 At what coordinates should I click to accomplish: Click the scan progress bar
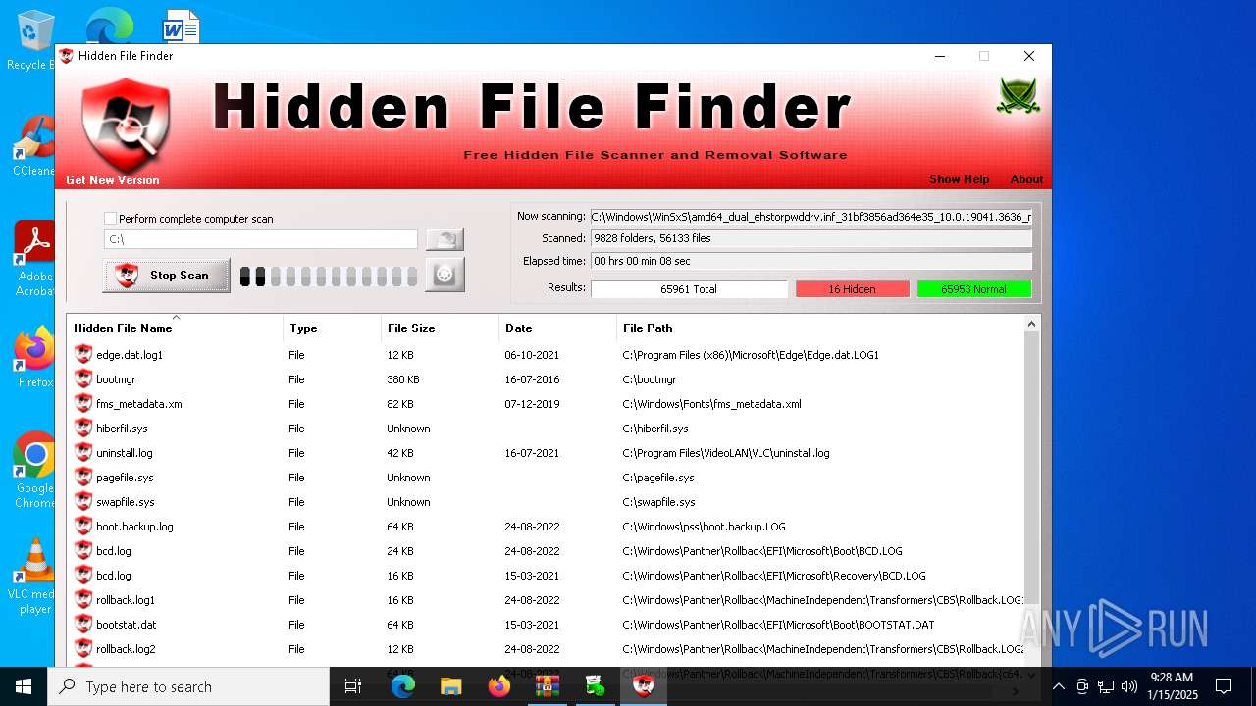pos(329,277)
